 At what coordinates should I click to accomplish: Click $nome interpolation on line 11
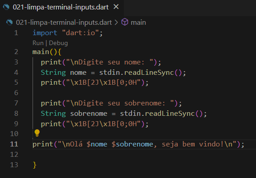pos(97,144)
